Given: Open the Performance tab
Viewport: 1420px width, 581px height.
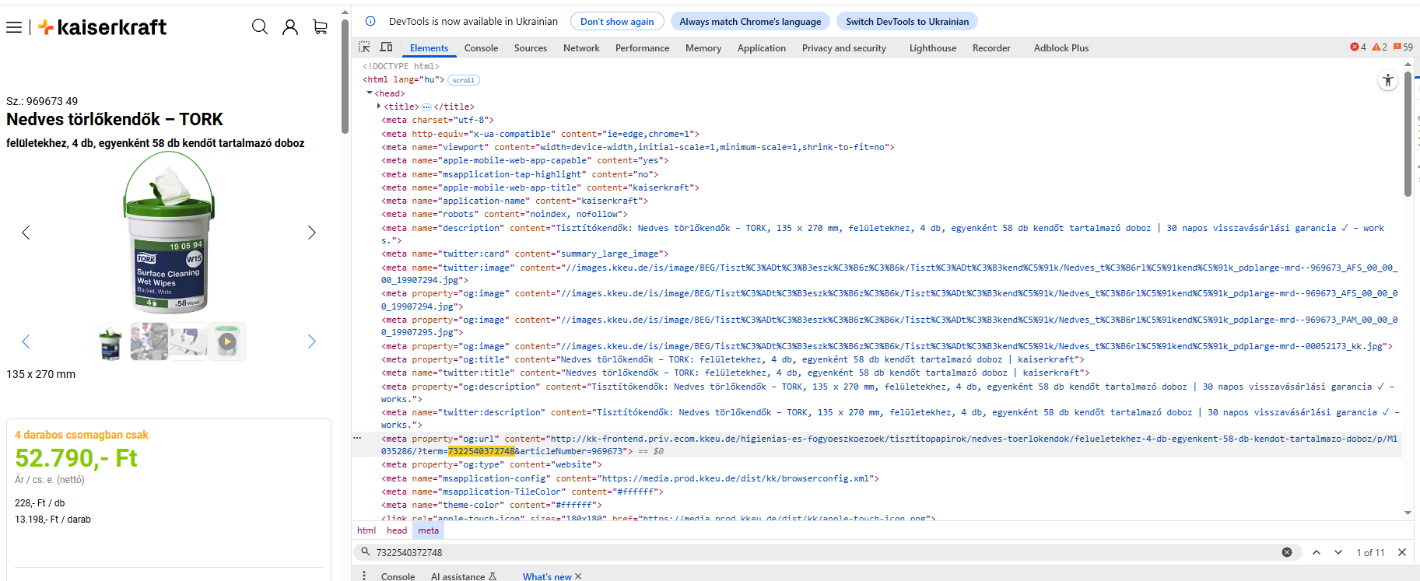Looking at the screenshot, I should pyautogui.click(x=642, y=48).
